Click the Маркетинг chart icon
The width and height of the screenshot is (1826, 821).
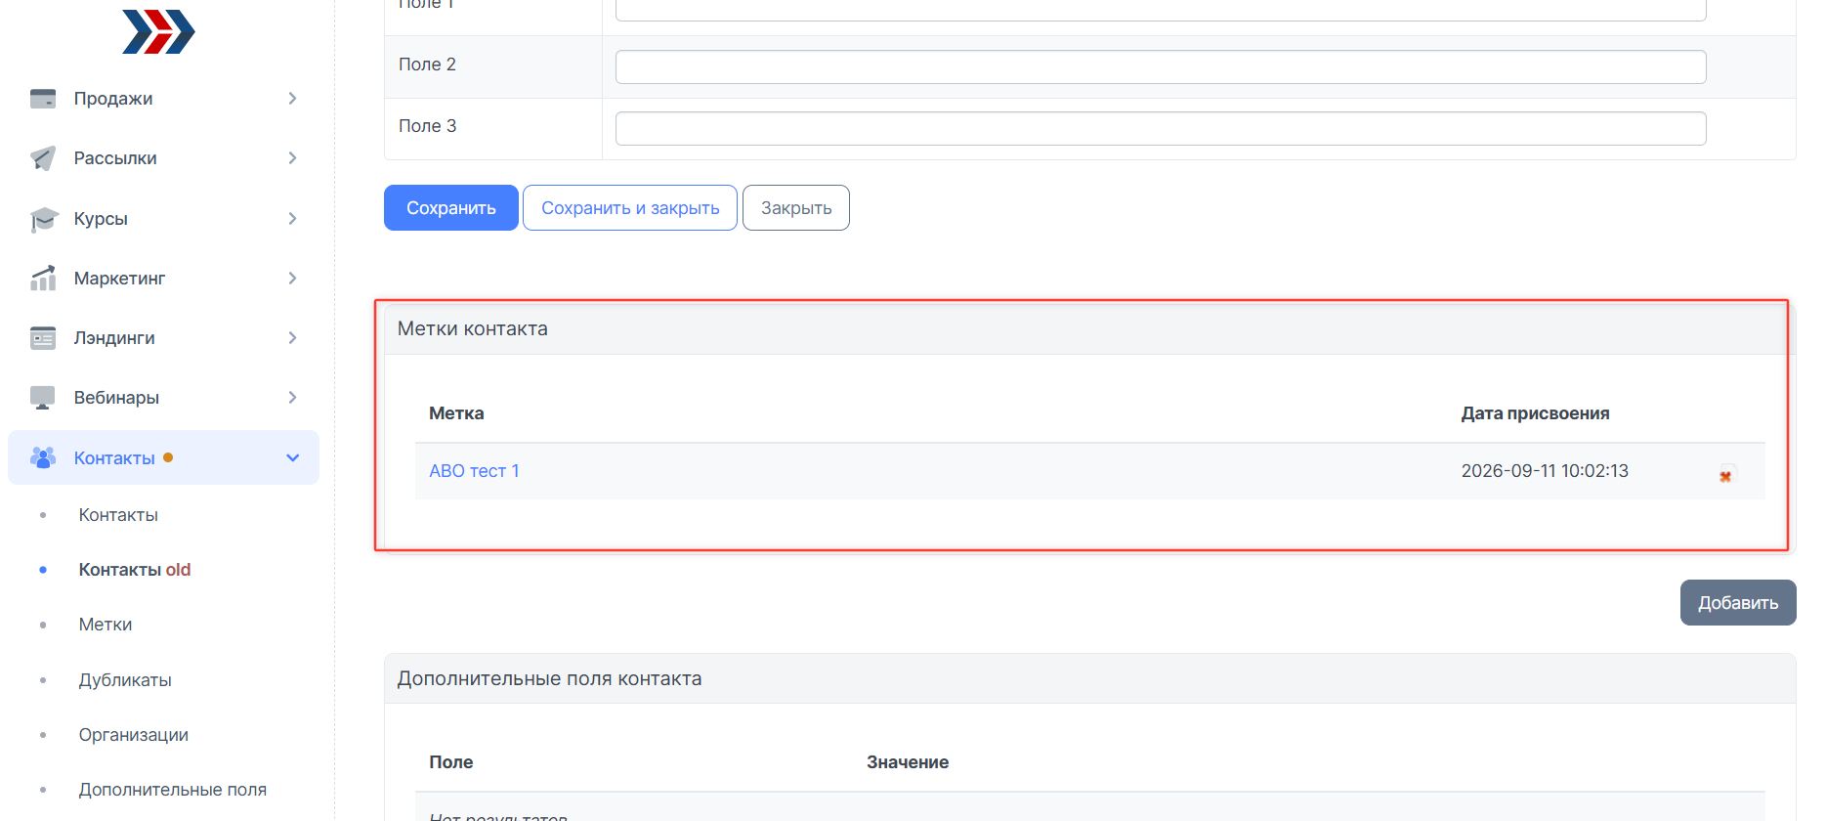click(43, 279)
